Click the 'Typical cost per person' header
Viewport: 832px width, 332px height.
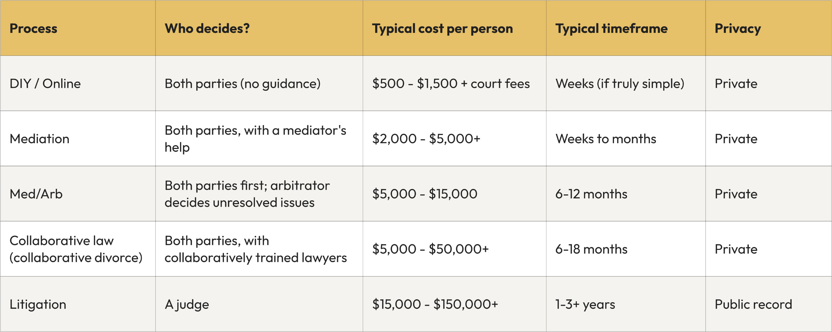point(442,29)
